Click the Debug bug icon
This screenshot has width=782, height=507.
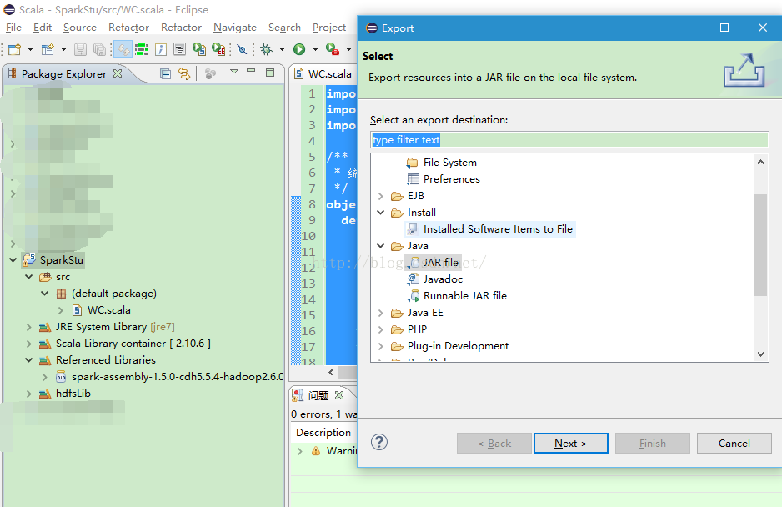(267, 49)
